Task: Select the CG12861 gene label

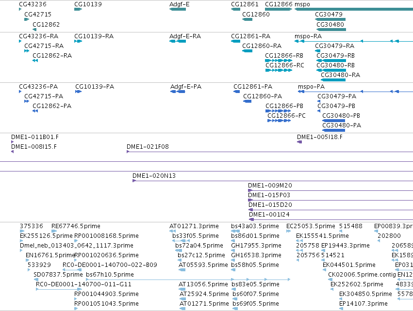Action: [245, 4]
